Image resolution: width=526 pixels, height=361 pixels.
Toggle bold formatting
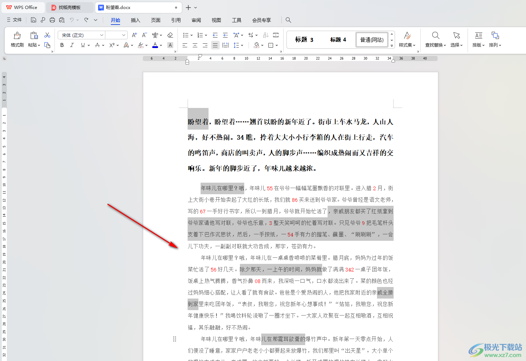point(62,45)
